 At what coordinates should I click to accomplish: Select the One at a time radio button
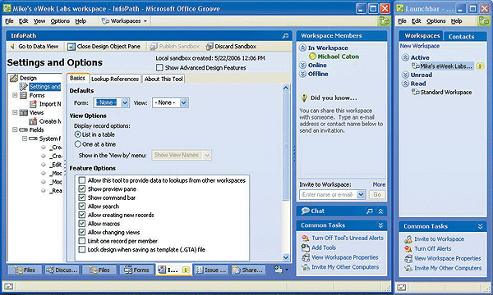pyautogui.click(x=78, y=144)
